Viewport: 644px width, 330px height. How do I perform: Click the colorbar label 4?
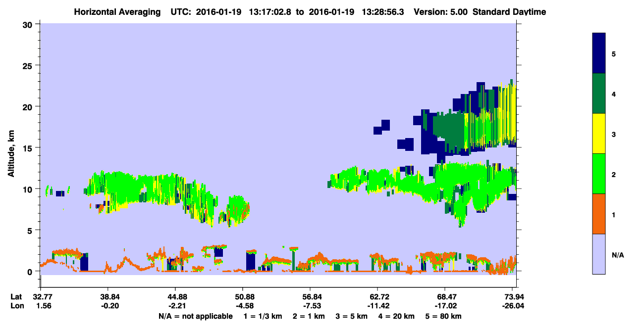tap(614, 94)
